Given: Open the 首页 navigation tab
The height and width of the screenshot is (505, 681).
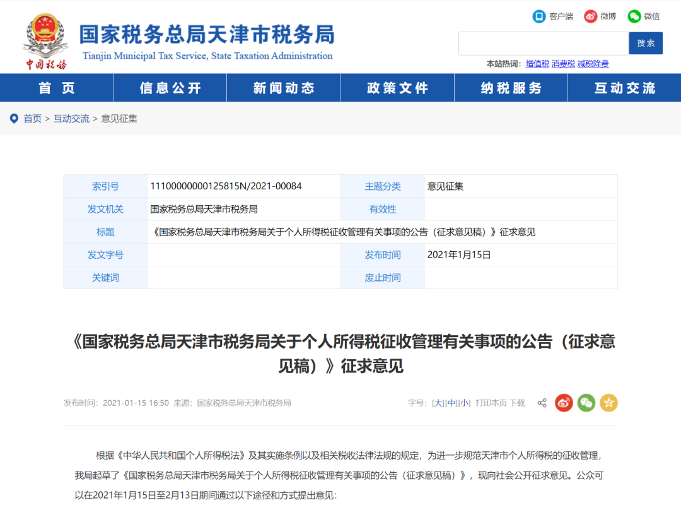Looking at the screenshot, I should point(57,88).
